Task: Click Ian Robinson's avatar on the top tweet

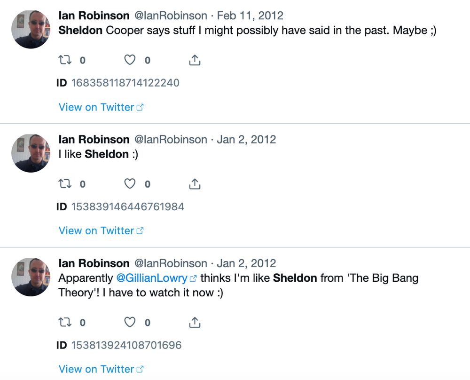Action: (31, 28)
